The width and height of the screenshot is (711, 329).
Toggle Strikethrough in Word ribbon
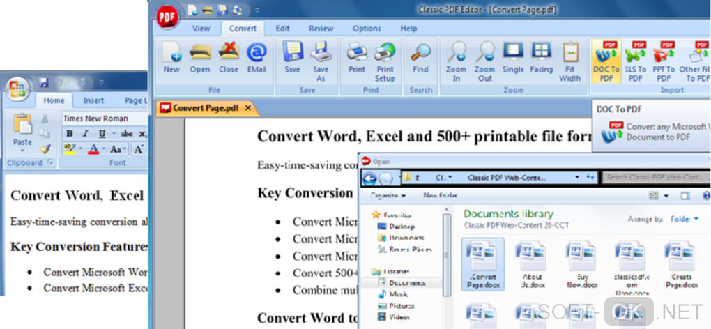point(126,134)
